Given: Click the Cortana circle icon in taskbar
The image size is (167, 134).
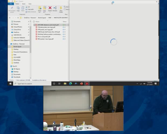Looking at the screenshot, I should point(54,83).
